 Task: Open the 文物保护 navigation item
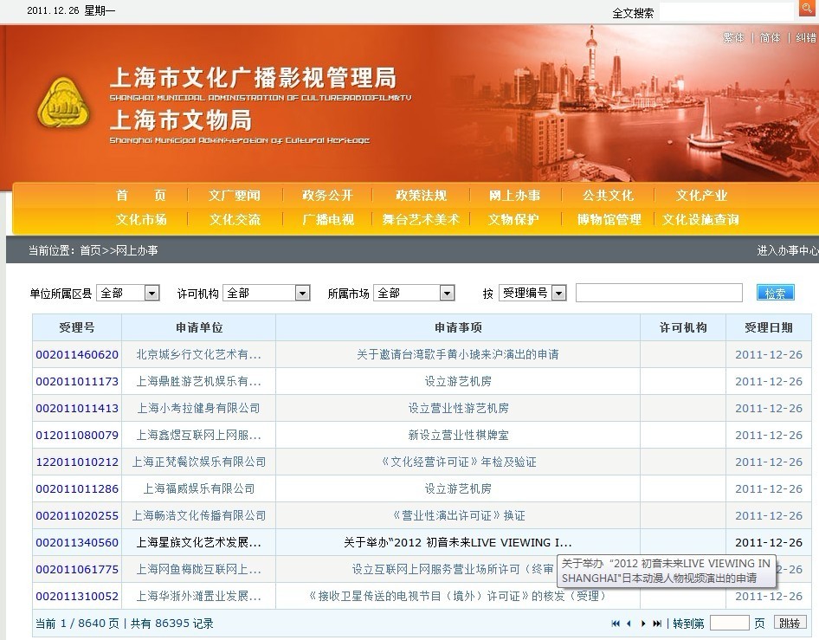tap(513, 220)
